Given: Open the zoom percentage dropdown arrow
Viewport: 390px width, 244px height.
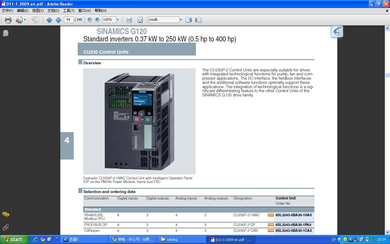Looking at the screenshot, I should pyautogui.click(x=118, y=20).
